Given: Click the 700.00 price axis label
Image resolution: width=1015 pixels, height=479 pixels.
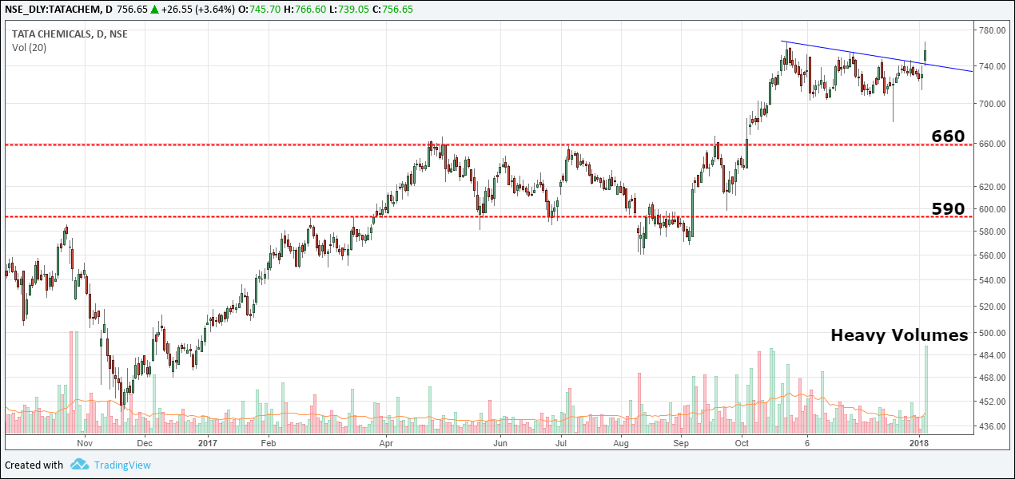Looking at the screenshot, I should point(993,104).
